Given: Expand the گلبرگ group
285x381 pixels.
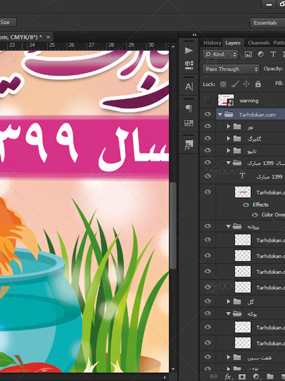Looking at the screenshot, I should coord(228,138).
